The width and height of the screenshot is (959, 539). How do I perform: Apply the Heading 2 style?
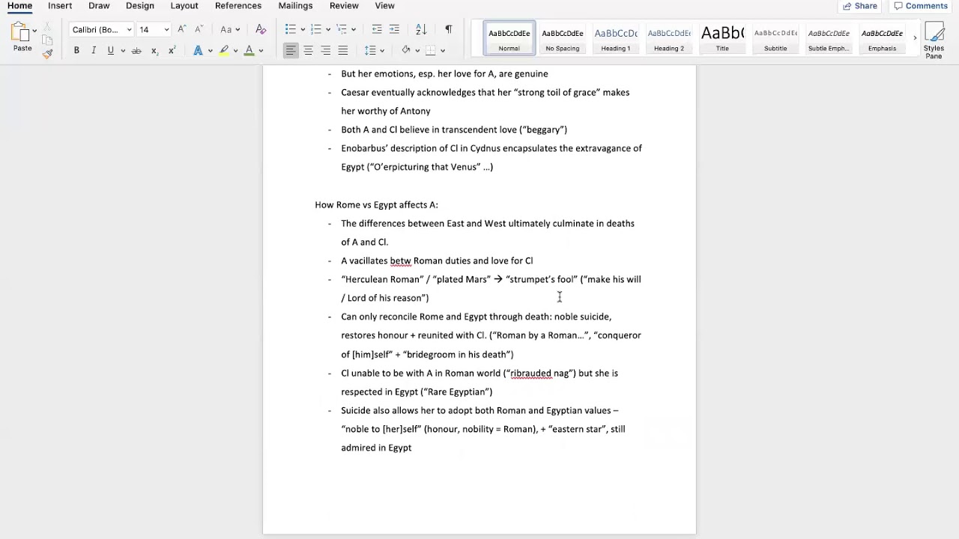(669, 39)
